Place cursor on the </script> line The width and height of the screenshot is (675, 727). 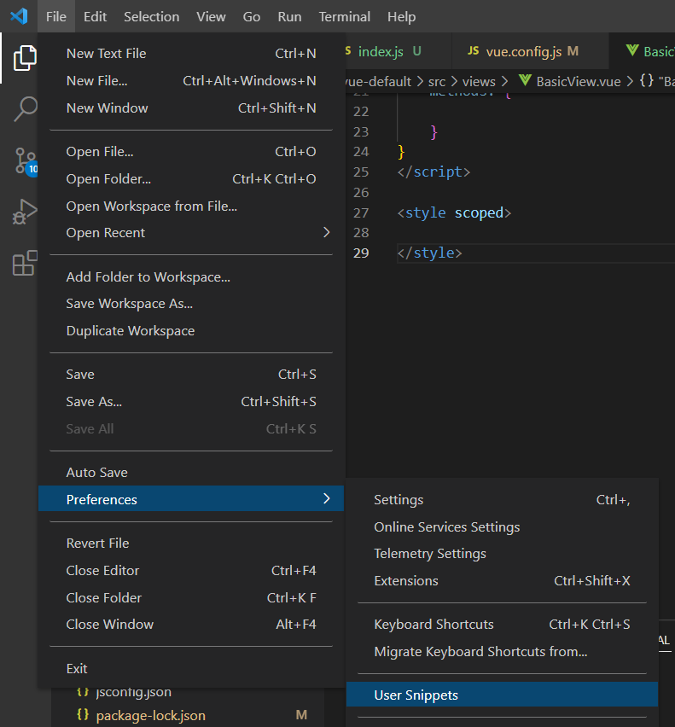434,172
